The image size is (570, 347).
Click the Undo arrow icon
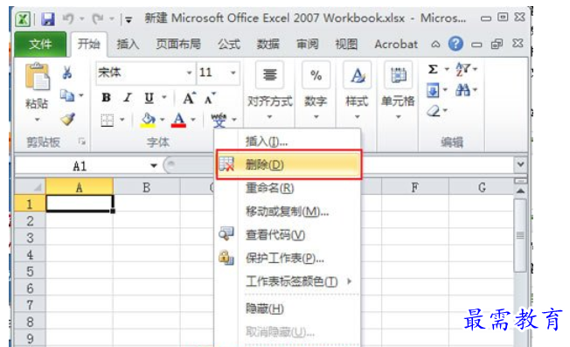coord(68,18)
